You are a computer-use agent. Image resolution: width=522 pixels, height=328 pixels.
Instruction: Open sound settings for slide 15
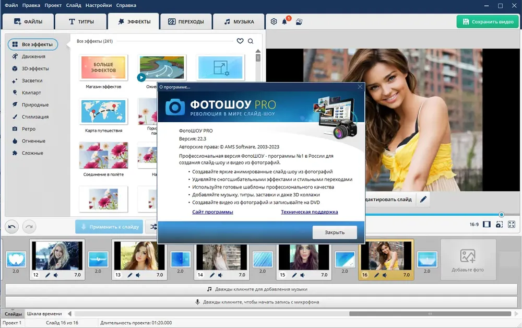(302, 275)
